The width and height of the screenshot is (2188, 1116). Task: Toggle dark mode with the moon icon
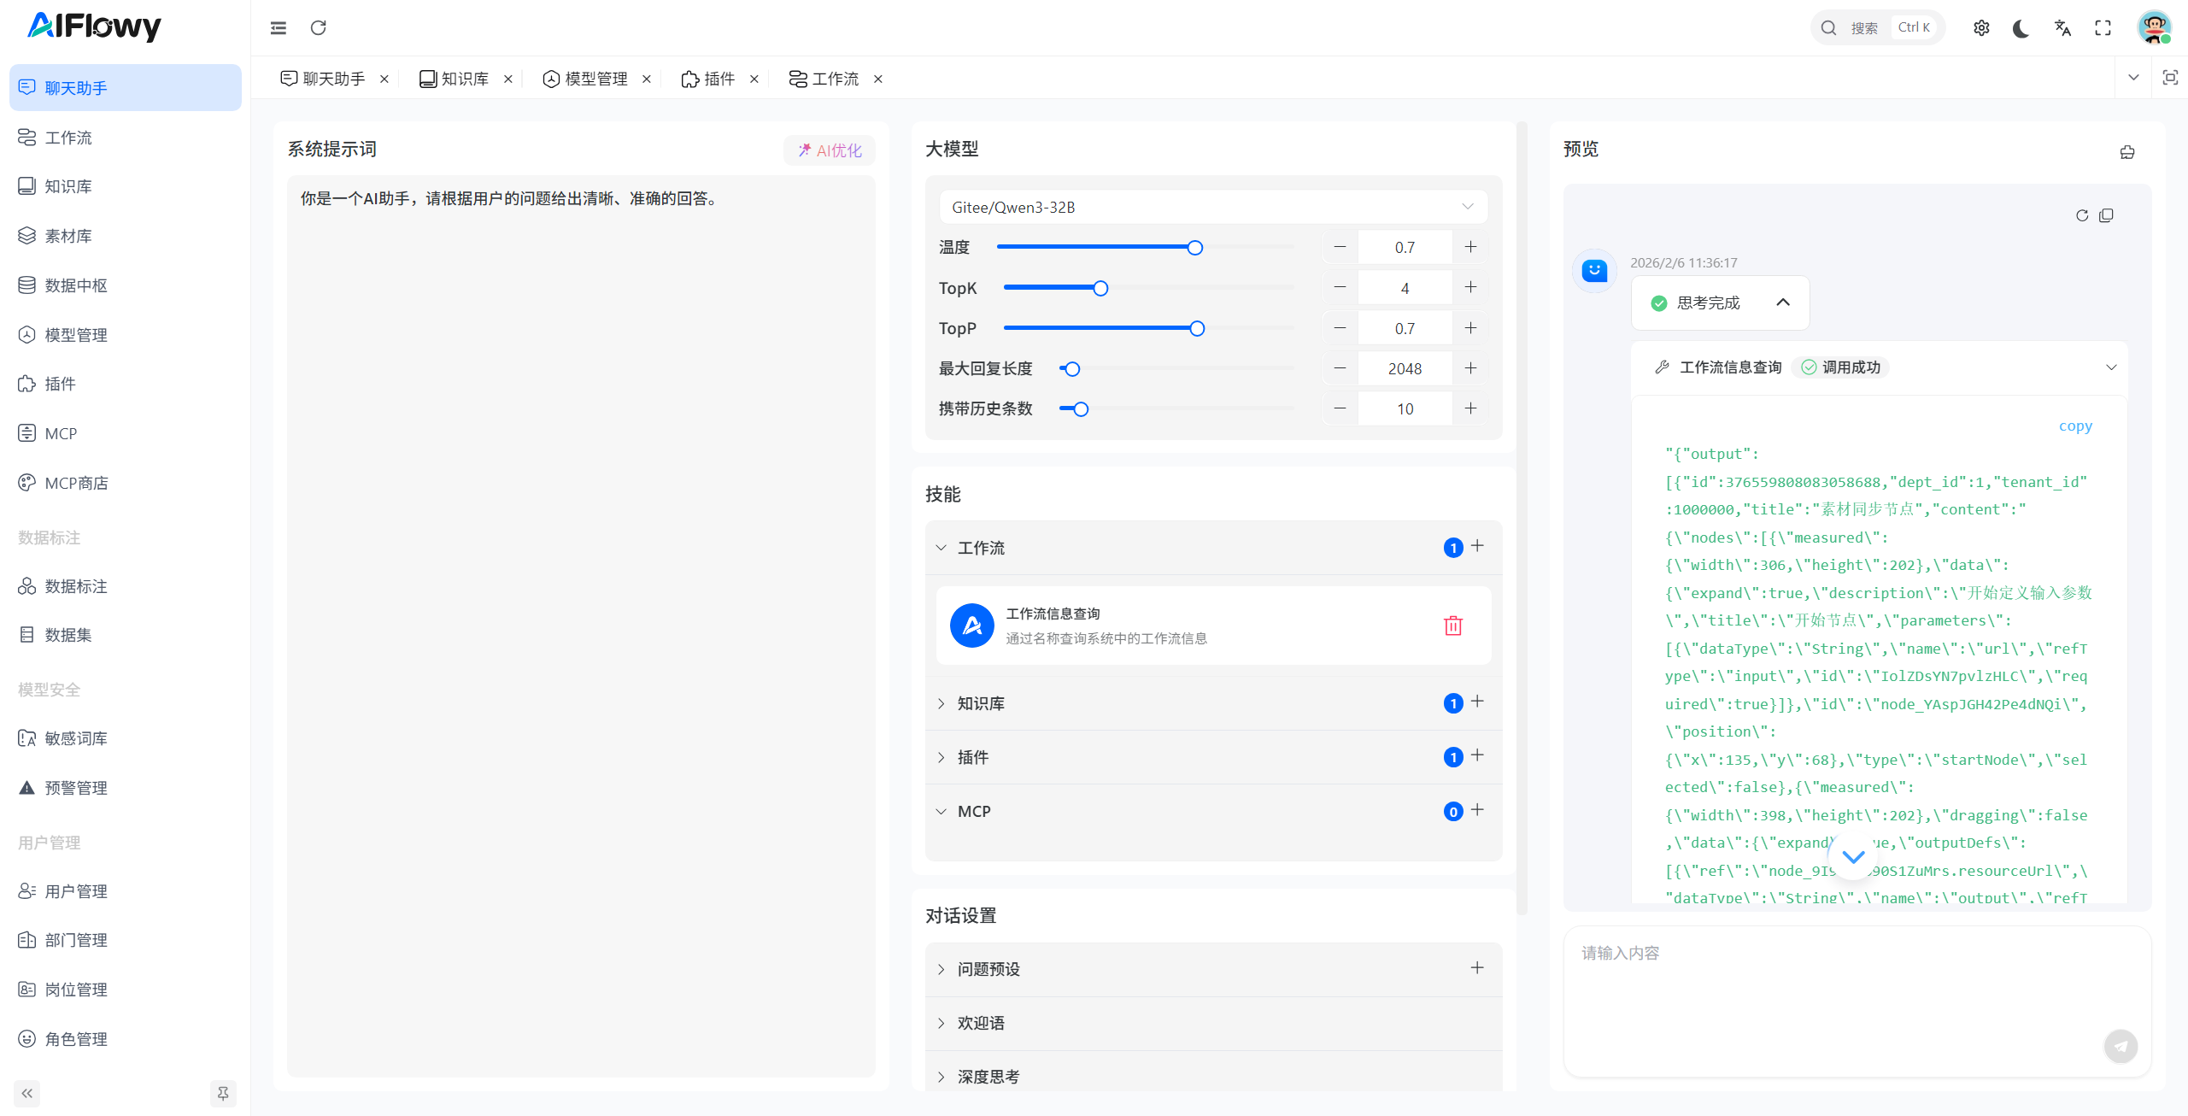(2020, 28)
